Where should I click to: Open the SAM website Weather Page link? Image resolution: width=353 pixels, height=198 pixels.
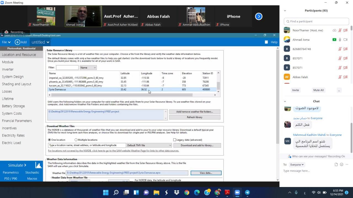point(113,151)
